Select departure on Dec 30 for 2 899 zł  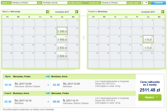click(x=62, y=56)
